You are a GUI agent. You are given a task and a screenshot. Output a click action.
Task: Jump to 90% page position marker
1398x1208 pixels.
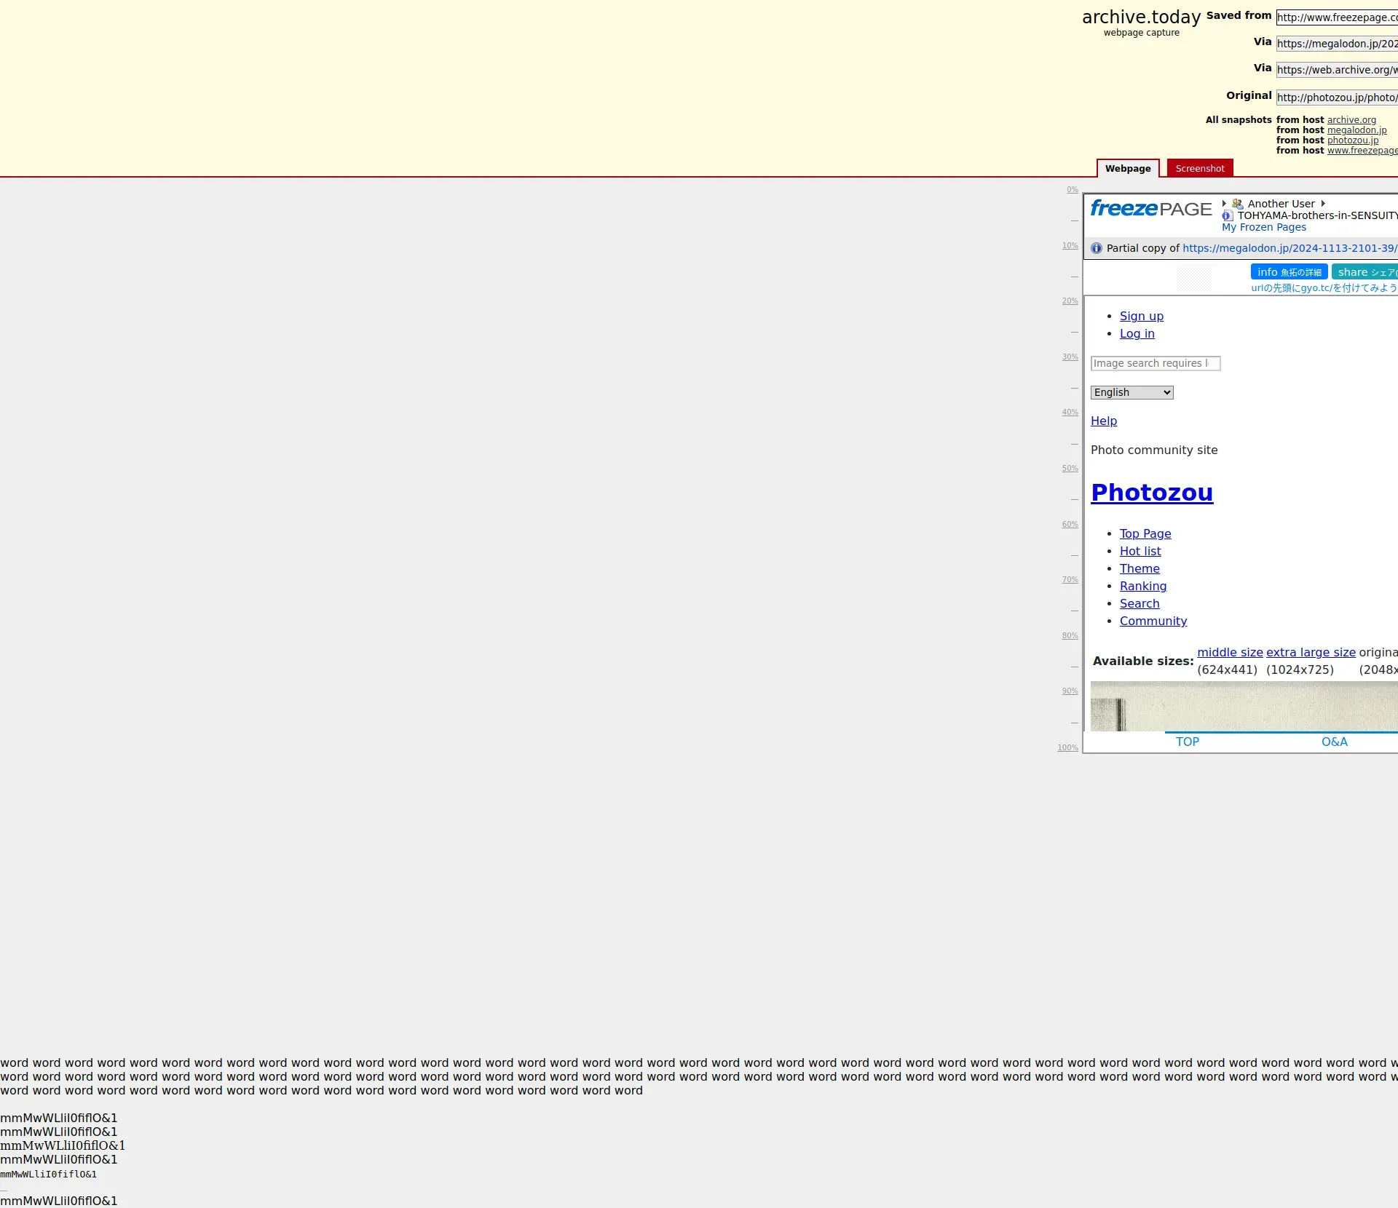tap(1070, 691)
